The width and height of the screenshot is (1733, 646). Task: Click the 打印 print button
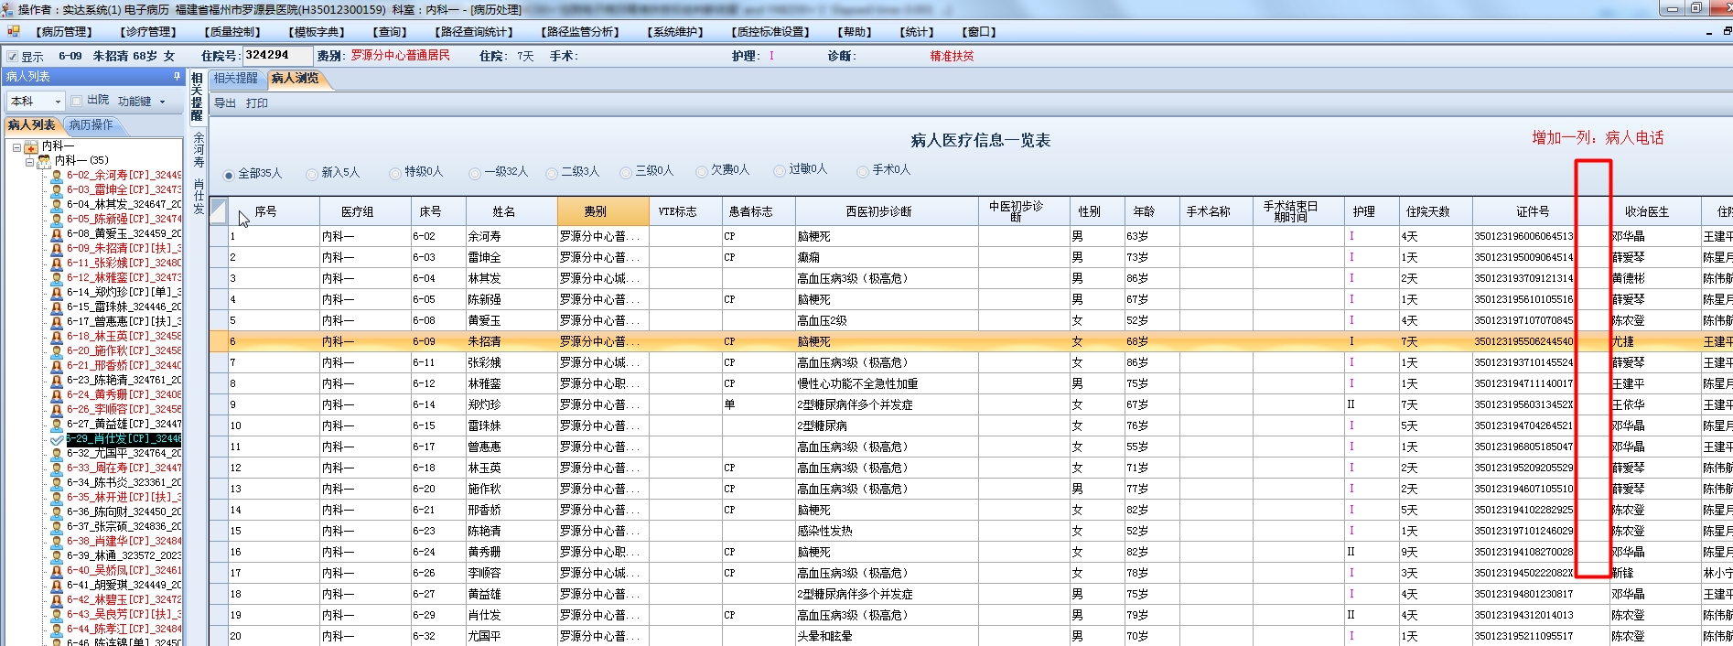point(257,103)
